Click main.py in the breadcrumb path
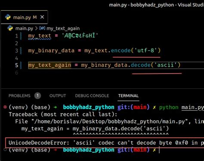The height and width of the screenshot is (161, 204). point(24,28)
